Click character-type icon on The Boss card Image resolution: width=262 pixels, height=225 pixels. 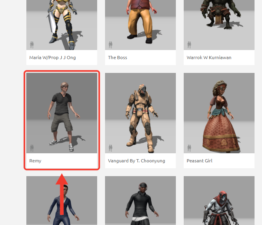click(x=111, y=45)
